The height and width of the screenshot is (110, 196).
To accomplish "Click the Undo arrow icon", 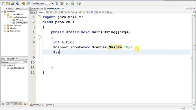I will coord(23,3).
